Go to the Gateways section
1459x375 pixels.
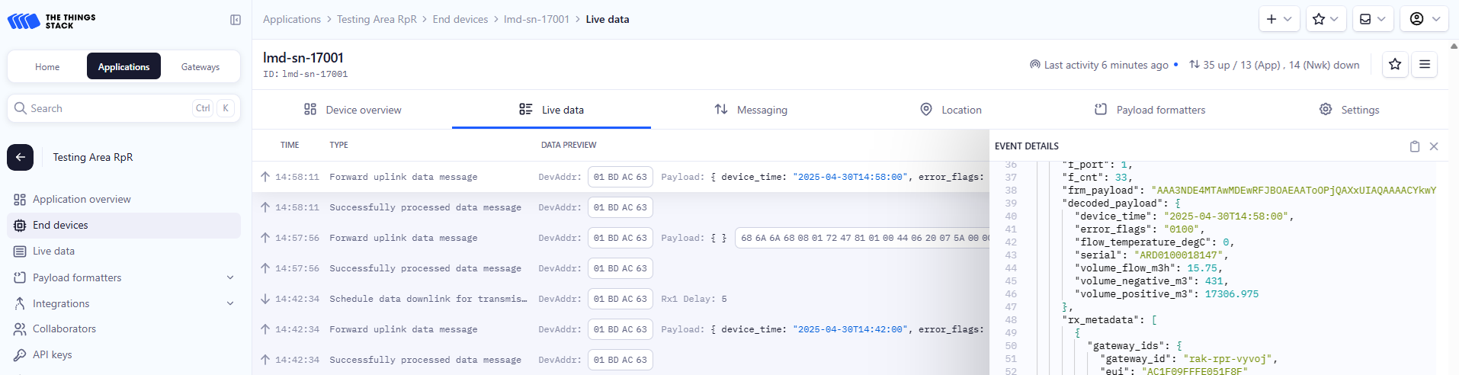200,67
